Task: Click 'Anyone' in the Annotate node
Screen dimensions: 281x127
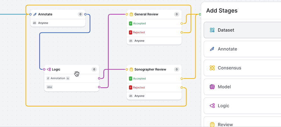Action: [x=43, y=23]
